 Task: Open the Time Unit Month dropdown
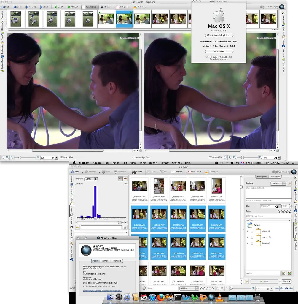pyautogui.click(x=91, y=179)
